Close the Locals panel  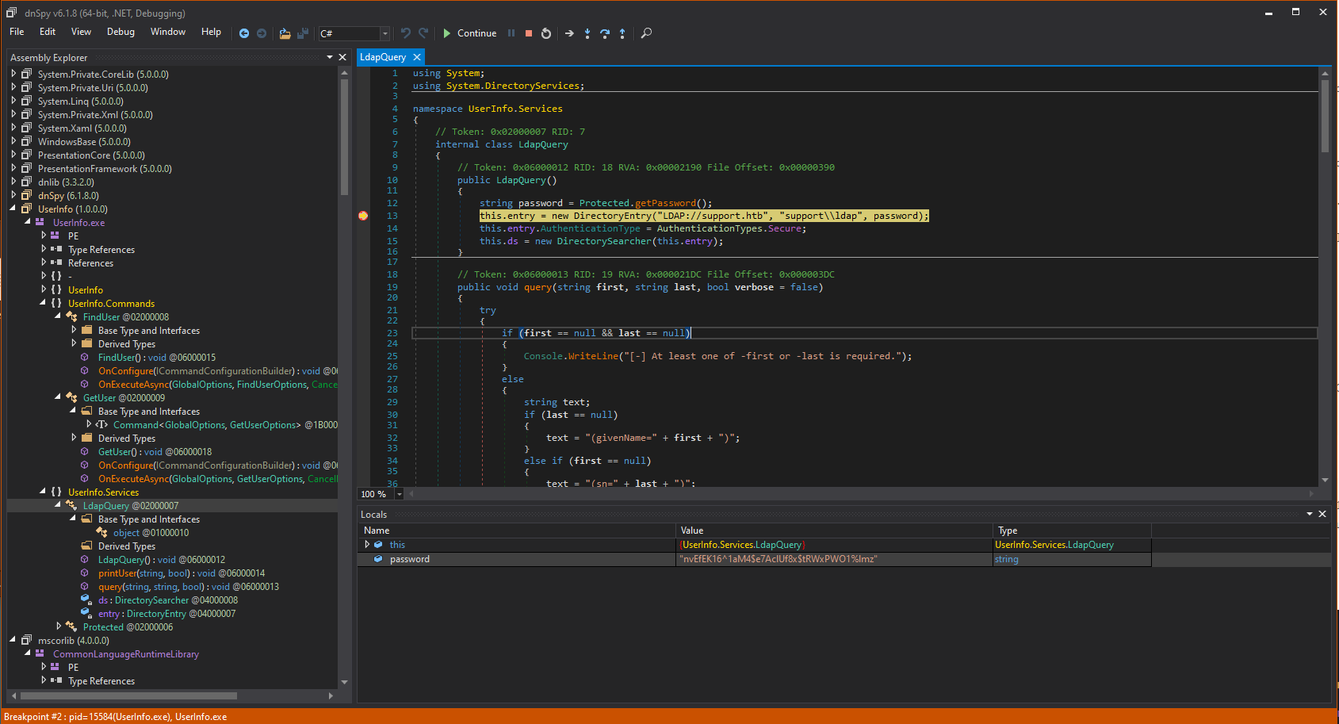coord(1322,514)
